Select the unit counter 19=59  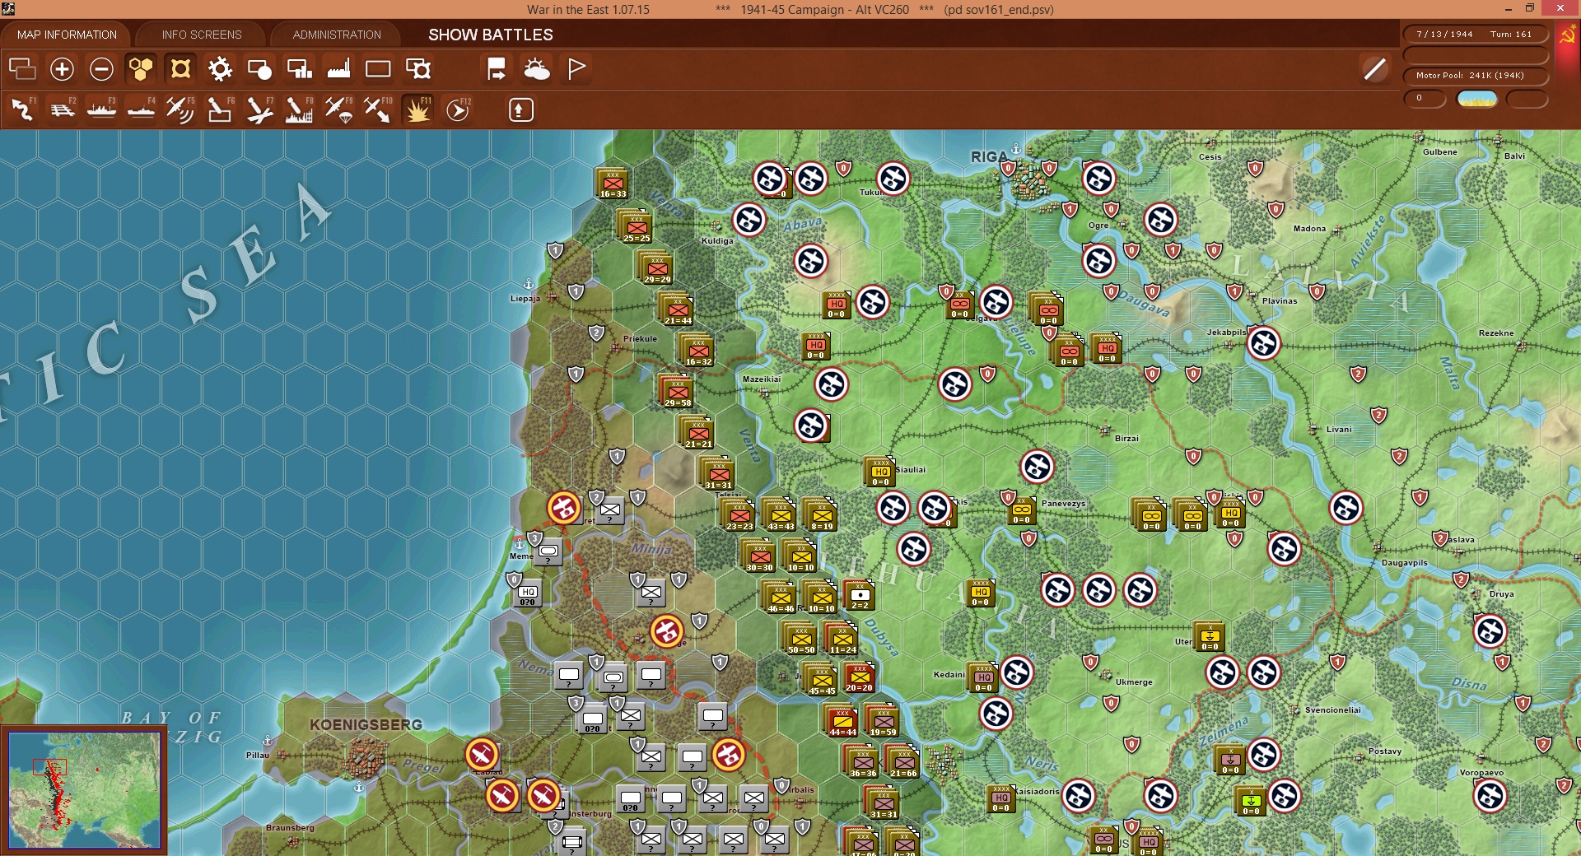[x=883, y=721]
